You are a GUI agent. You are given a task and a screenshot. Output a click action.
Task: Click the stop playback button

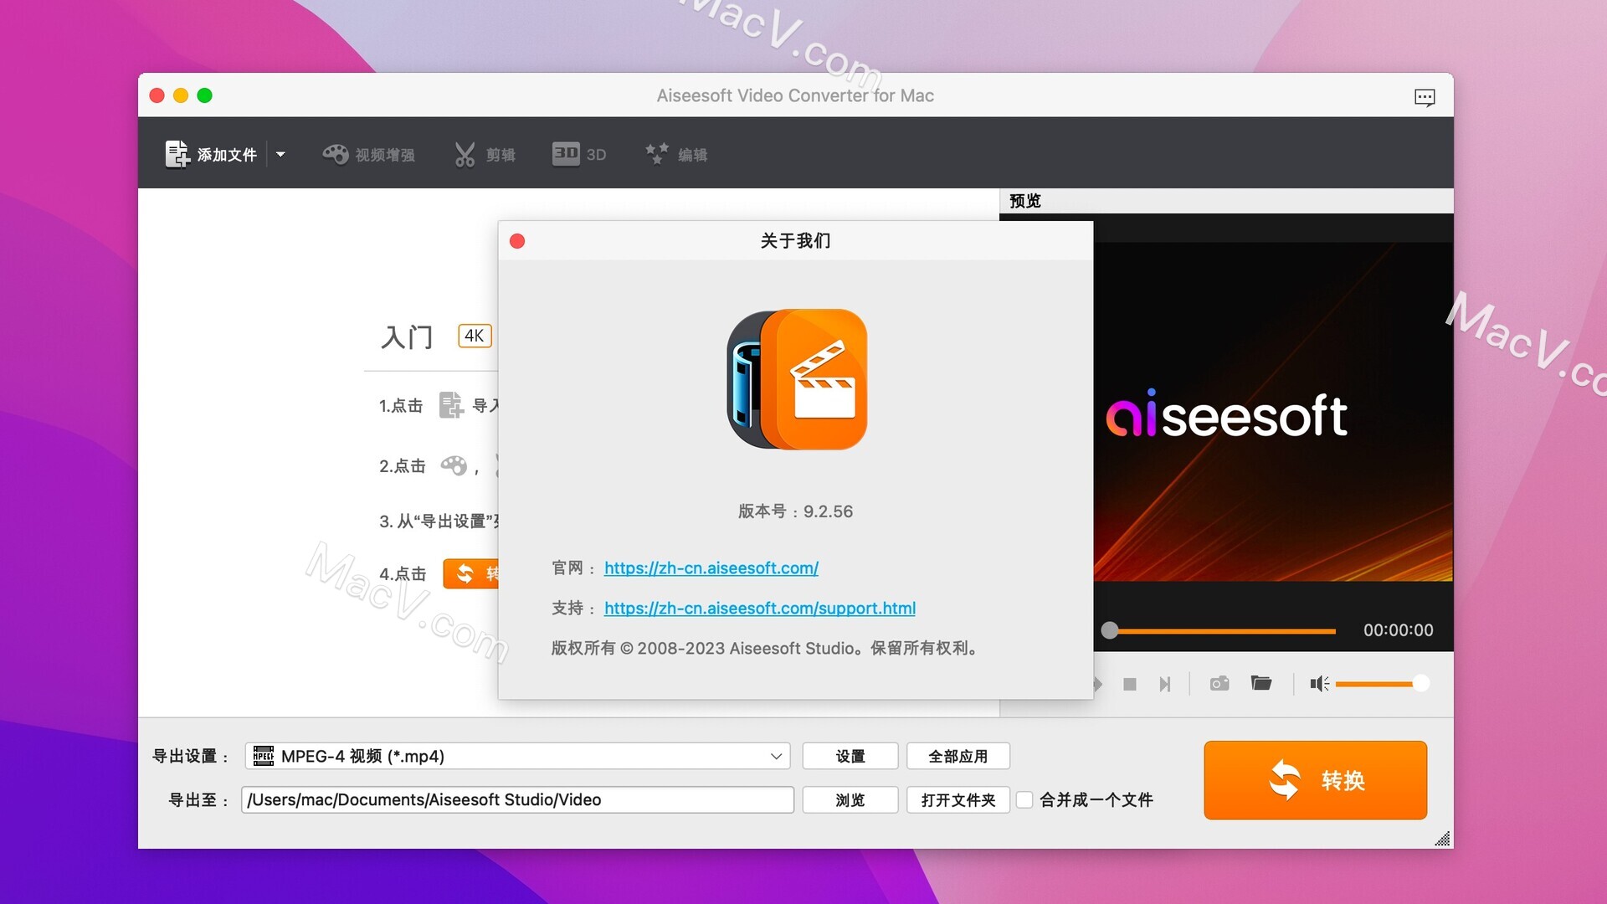(x=1129, y=684)
